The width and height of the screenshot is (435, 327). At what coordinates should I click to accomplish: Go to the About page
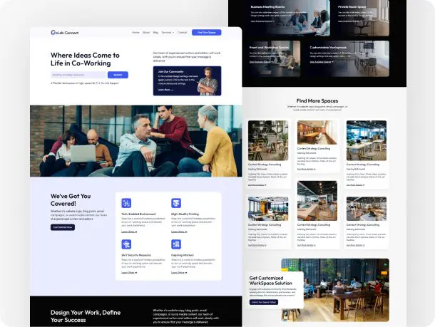click(x=145, y=33)
